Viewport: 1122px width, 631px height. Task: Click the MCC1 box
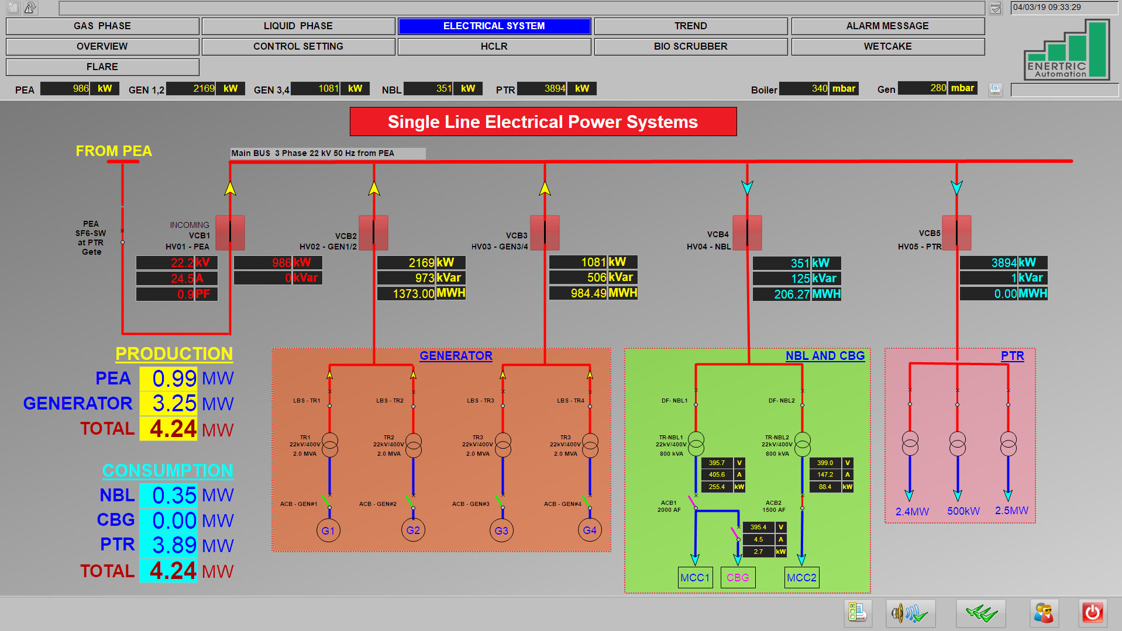(x=694, y=577)
